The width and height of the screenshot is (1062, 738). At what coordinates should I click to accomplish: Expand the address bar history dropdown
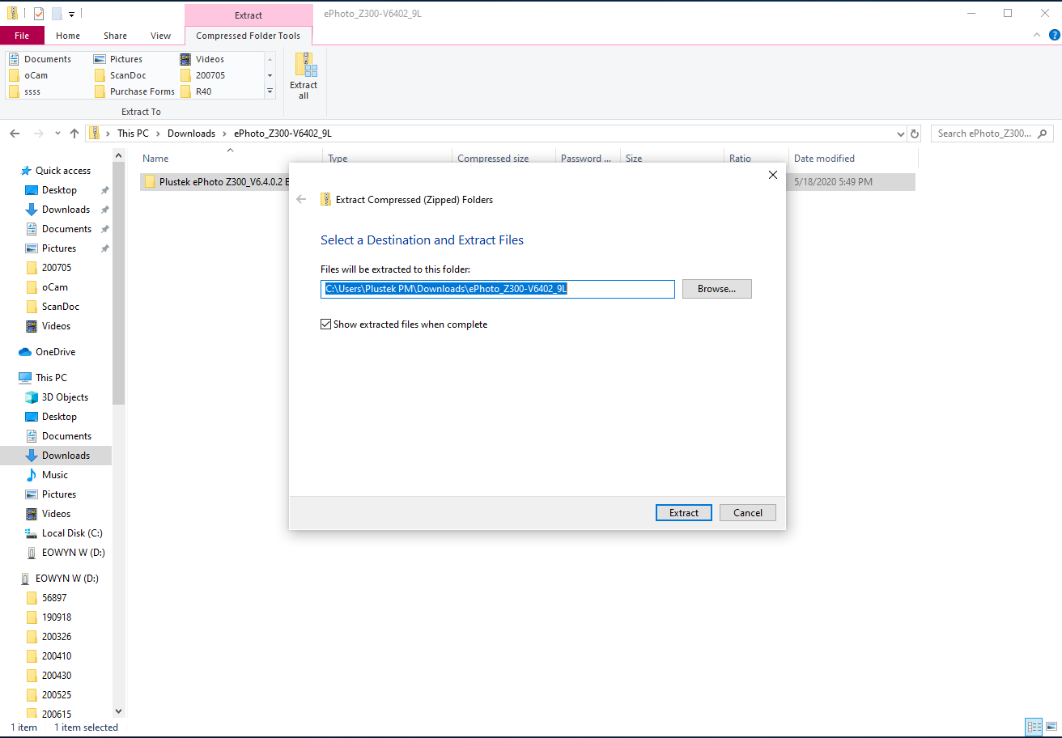click(x=901, y=134)
